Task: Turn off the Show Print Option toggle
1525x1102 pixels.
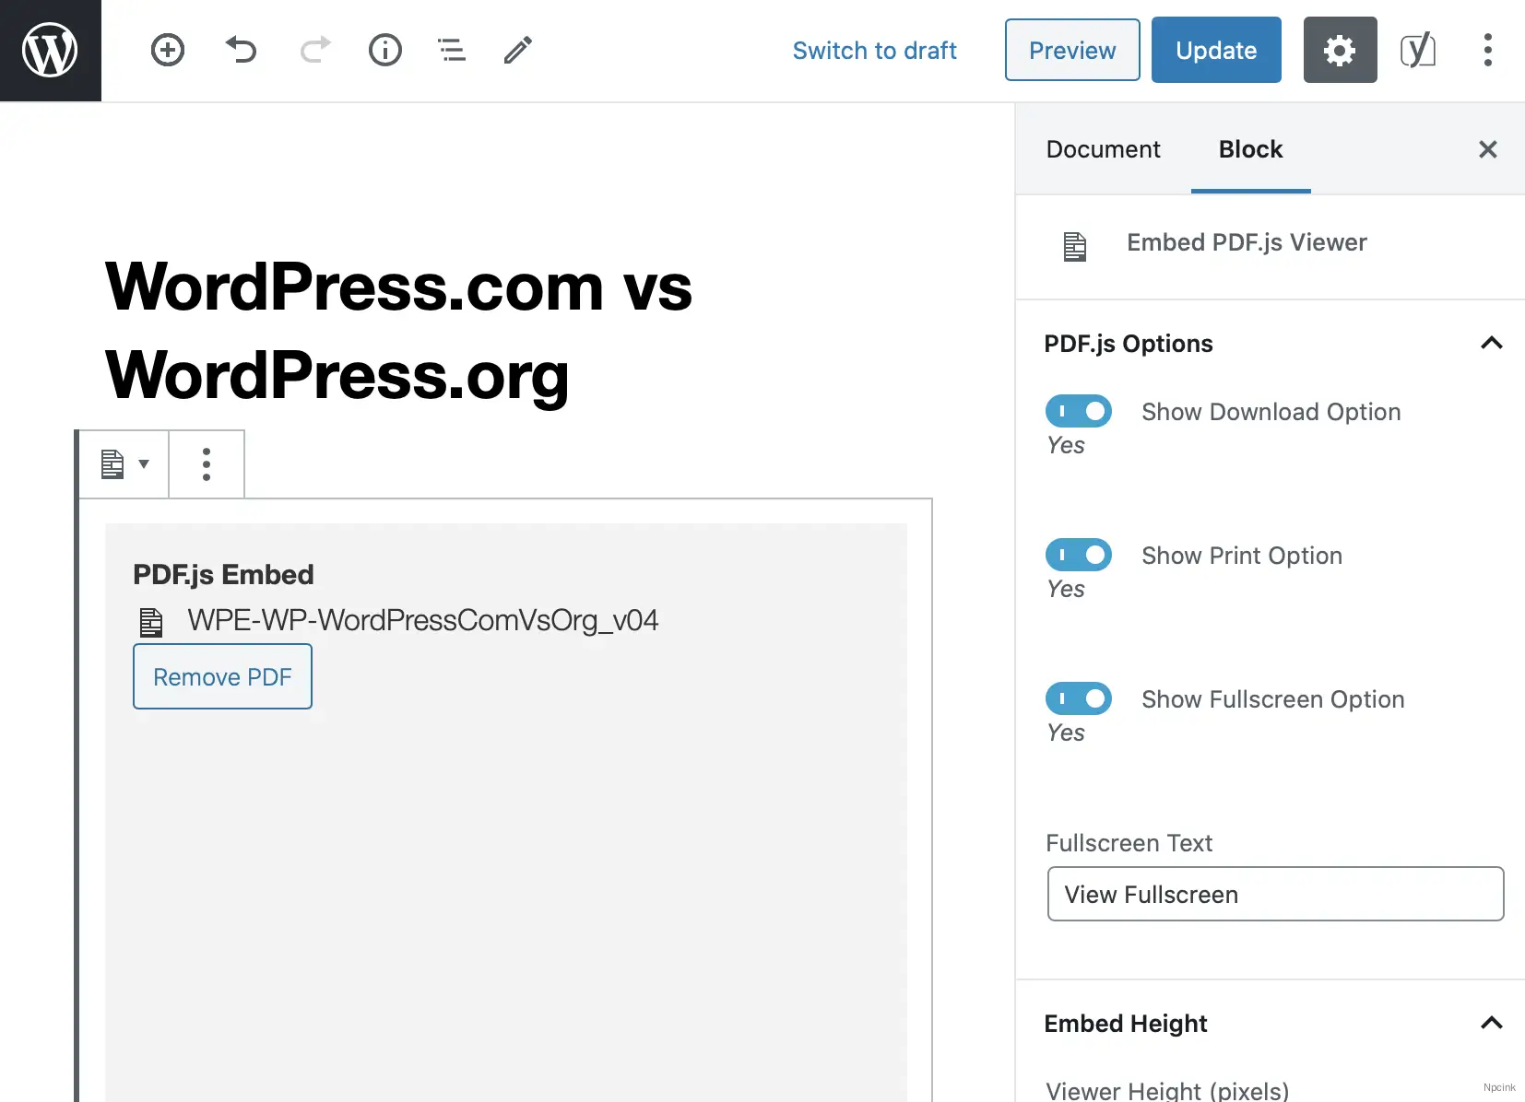Action: pyautogui.click(x=1078, y=555)
